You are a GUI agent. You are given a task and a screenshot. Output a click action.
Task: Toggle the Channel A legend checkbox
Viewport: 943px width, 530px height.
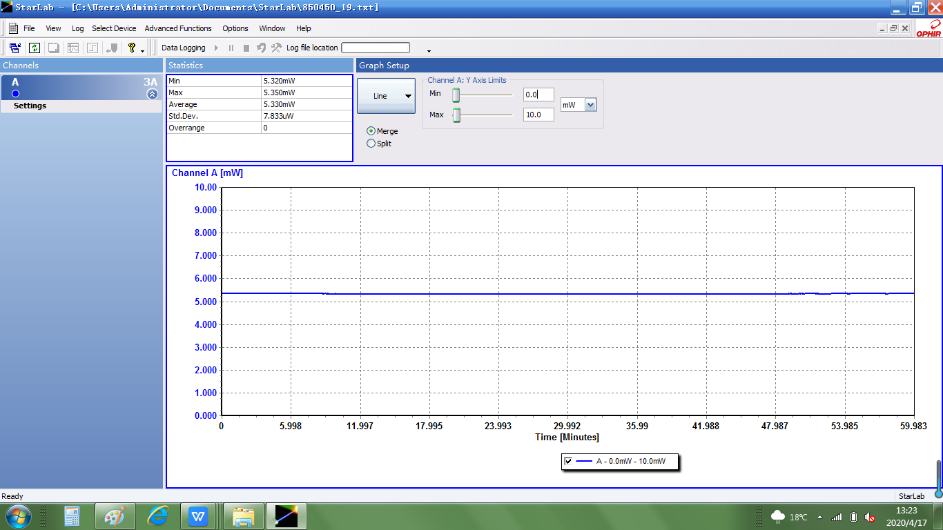tap(568, 461)
